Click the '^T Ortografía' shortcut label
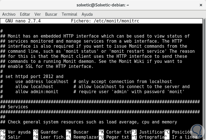The height and width of the screenshot is (140, 206). (148, 137)
